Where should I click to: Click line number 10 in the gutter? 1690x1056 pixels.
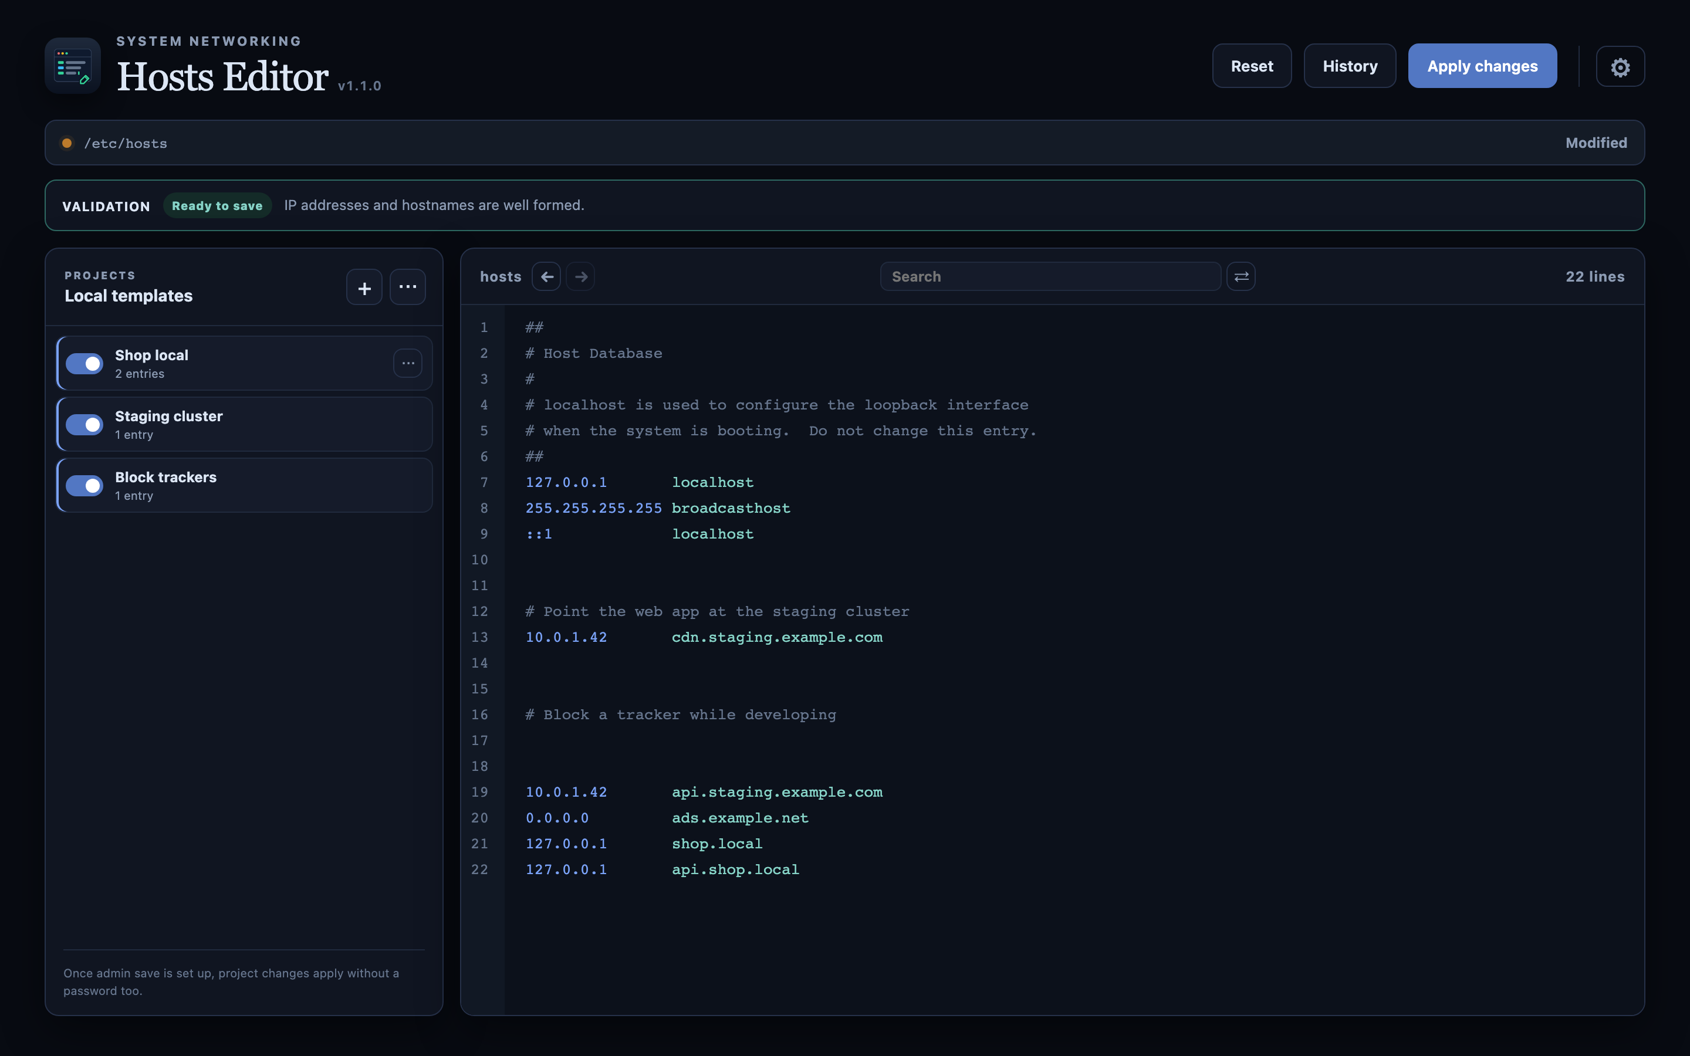(480, 560)
